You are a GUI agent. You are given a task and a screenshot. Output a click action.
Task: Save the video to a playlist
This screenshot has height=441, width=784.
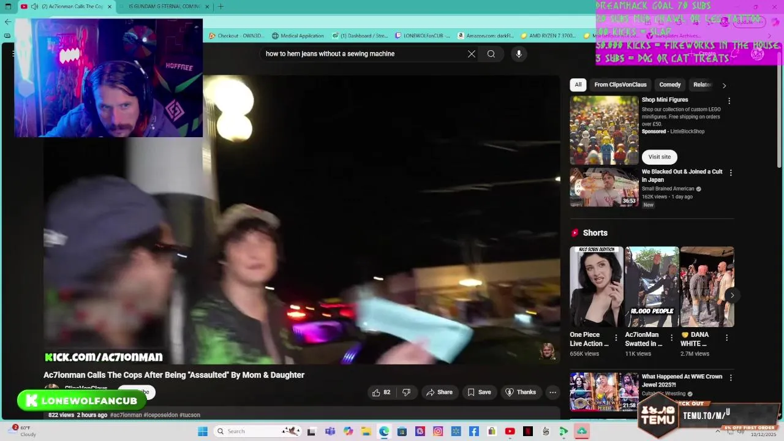(479, 392)
